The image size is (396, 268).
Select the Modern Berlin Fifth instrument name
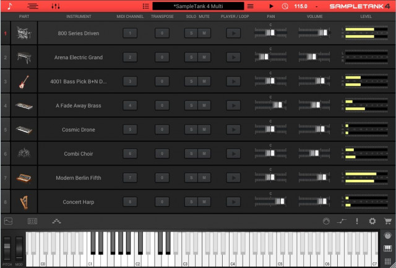point(79,178)
